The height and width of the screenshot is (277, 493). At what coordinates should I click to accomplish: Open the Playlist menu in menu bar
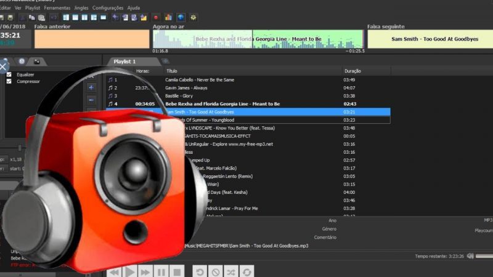[33, 8]
